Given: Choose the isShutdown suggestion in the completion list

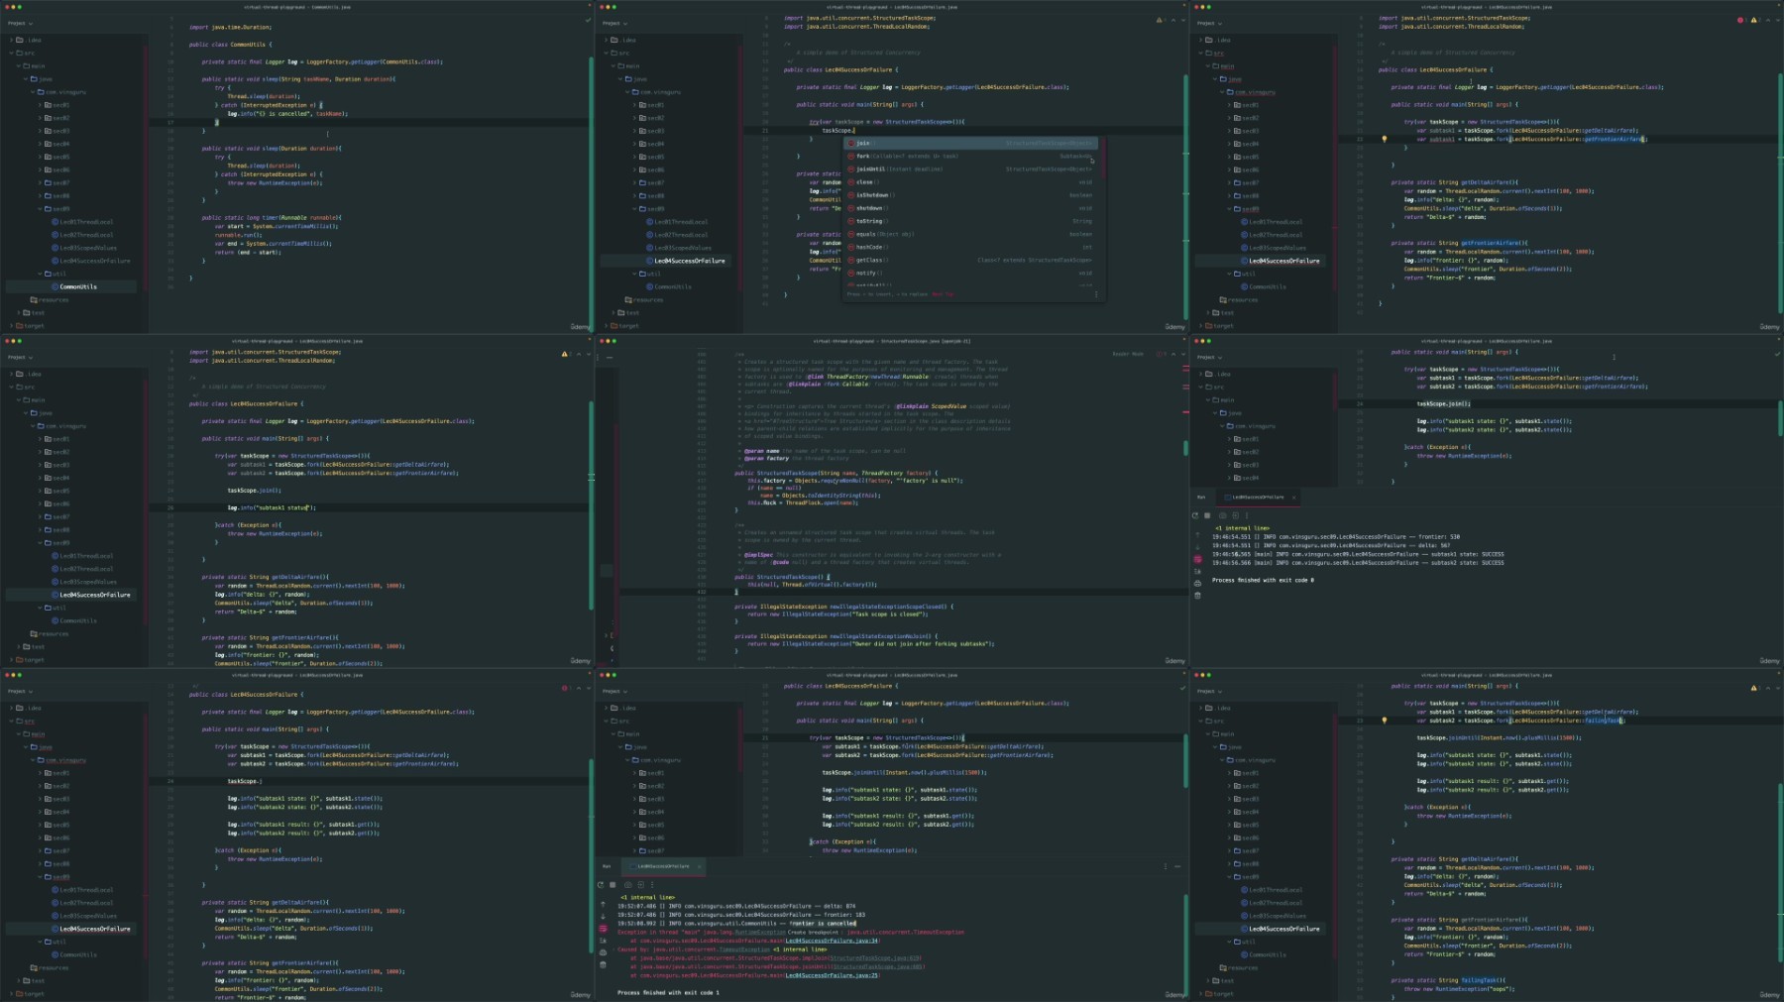Looking at the screenshot, I should 873,195.
